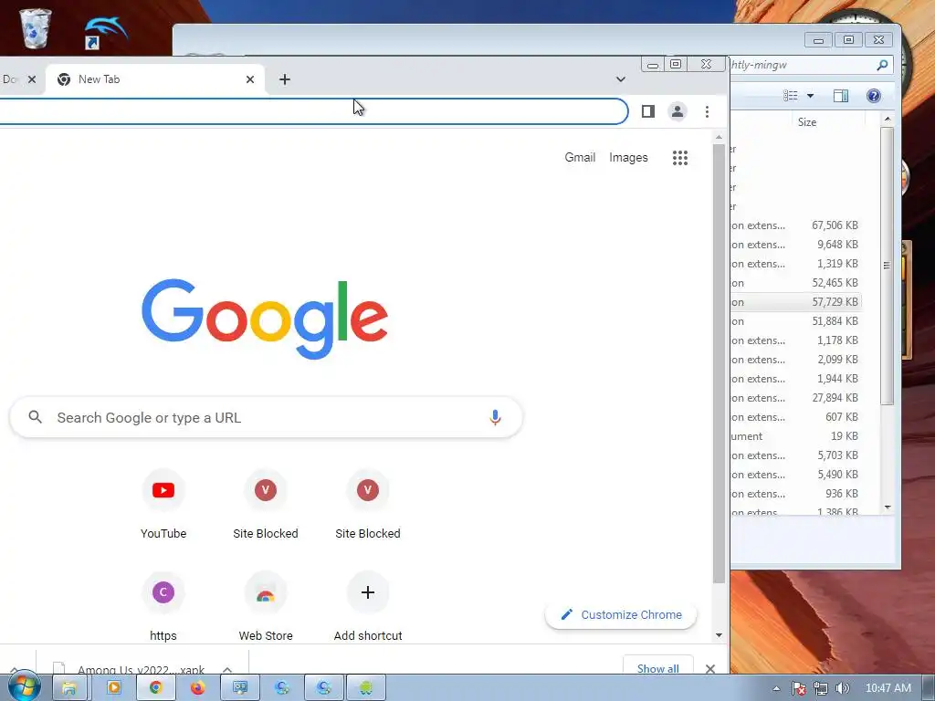Focus the Search Google or type a URL box
The height and width of the screenshot is (701, 935).
click(266, 417)
